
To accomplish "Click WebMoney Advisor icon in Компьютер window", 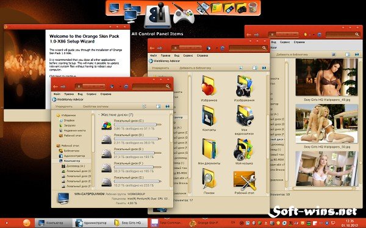I will (x=54, y=99).
